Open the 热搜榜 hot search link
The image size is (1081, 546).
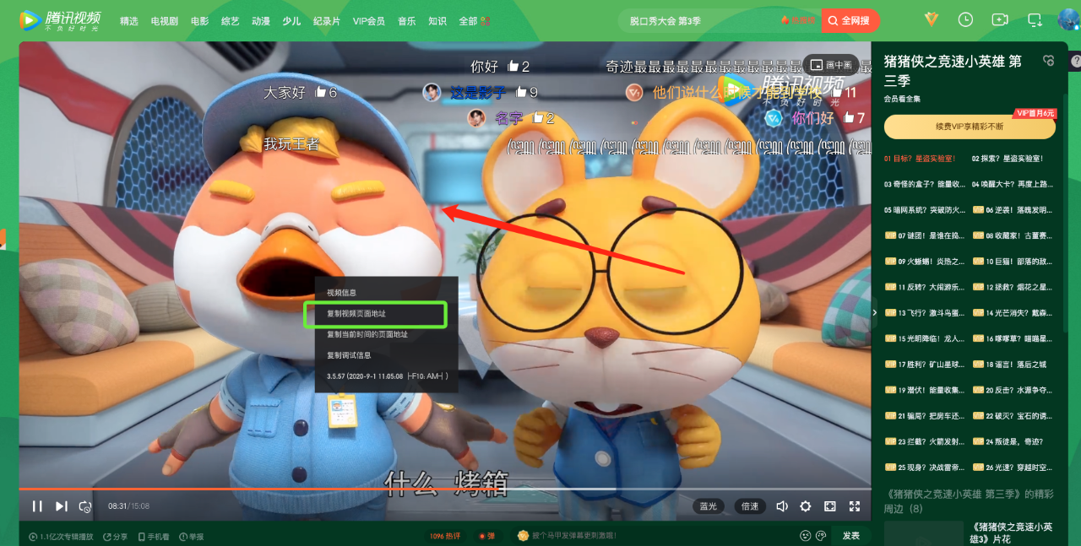tap(799, 20)
